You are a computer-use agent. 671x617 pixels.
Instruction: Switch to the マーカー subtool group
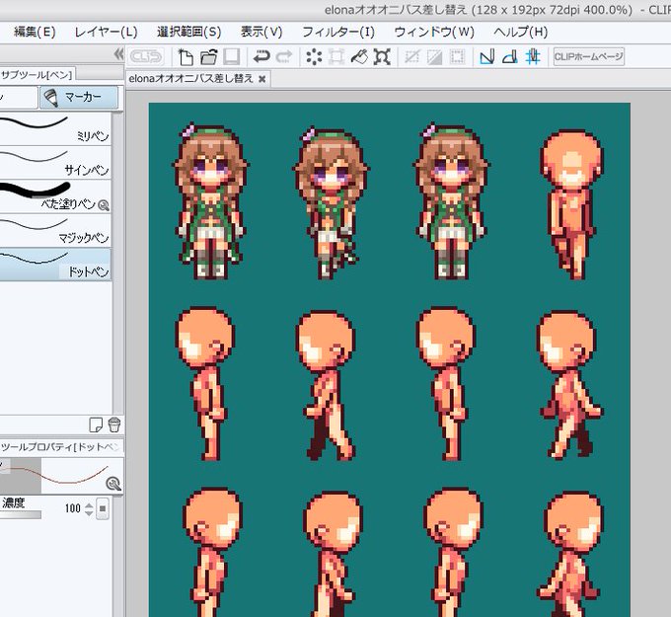pos(79,98)
